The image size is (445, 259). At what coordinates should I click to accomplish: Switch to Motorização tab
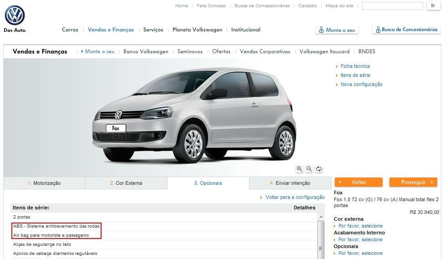(44, 183)
